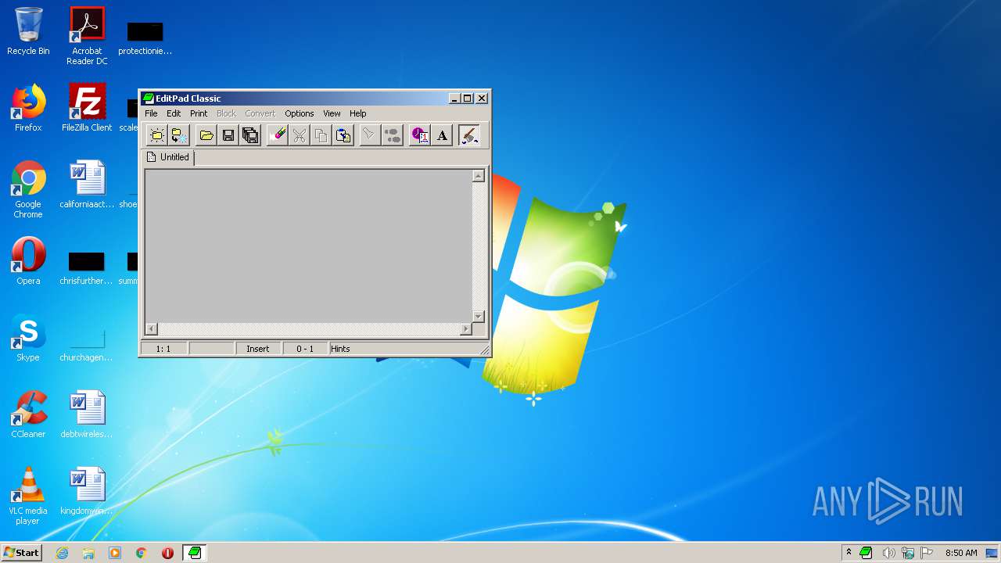Paste from clipboard using the clipboard icon
Viewport: 1001px width, 563px height.
(x=343, y=135)
